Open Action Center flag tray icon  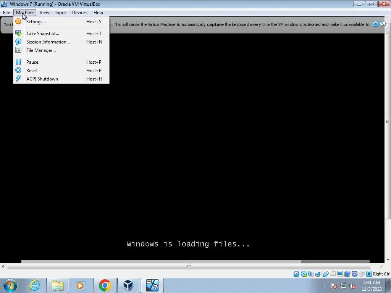coord(334,286)
